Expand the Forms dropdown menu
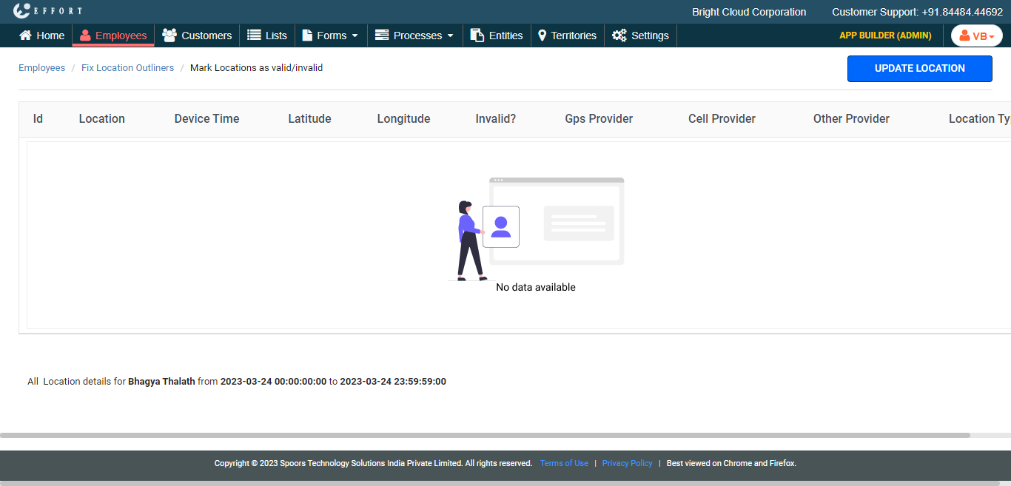 tap(331, 36)
